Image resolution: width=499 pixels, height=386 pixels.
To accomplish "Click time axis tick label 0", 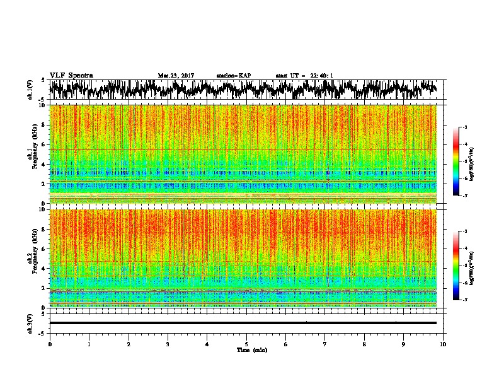I will pos(50,344).
